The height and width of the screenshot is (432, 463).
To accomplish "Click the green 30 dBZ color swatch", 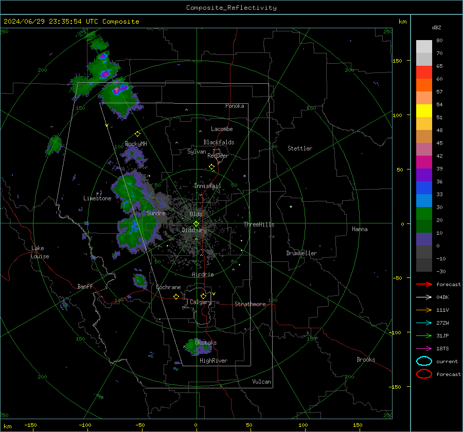I will (x=424, y=214).
